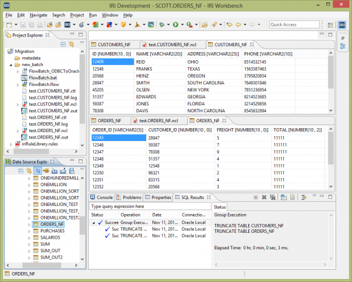Select FlowBatch.bat in Project Explorer
The height and width of the screenshot is (282, 352).
43,78
